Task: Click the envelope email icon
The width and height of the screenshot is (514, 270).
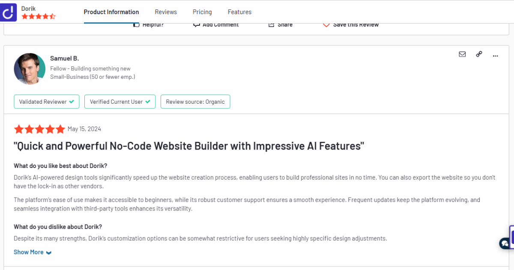Action: click(462, 54)
